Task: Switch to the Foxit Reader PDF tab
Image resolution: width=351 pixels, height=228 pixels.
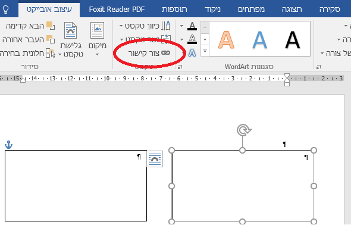Action: [x=117, y=10]
